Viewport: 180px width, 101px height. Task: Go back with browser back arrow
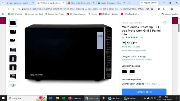click(3, 9)
